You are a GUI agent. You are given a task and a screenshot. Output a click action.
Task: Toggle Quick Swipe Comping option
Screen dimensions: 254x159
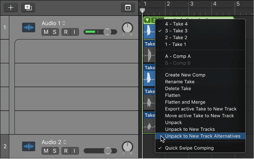click(200, 148)
